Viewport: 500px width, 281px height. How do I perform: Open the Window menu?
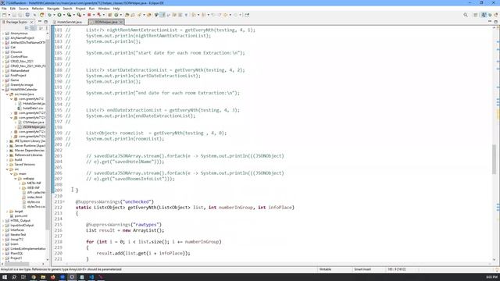click(104, 9)
